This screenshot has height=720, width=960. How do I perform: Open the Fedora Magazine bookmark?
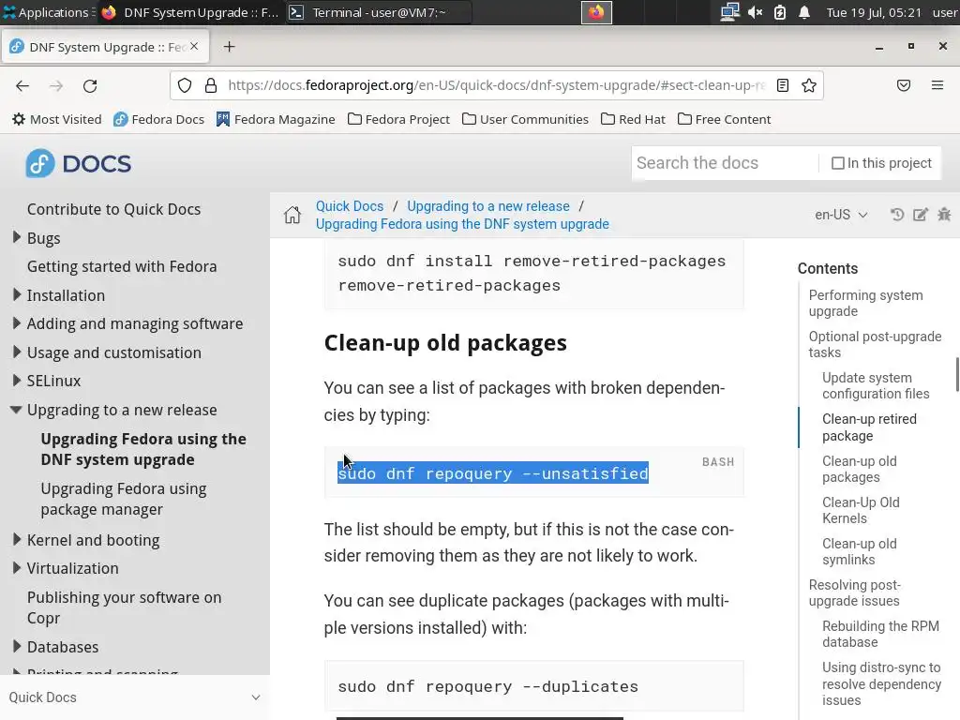pyautogui.click(x=276, y=119)
